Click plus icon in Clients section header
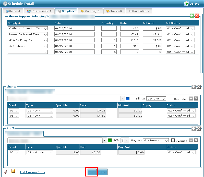 coord(194,87)
